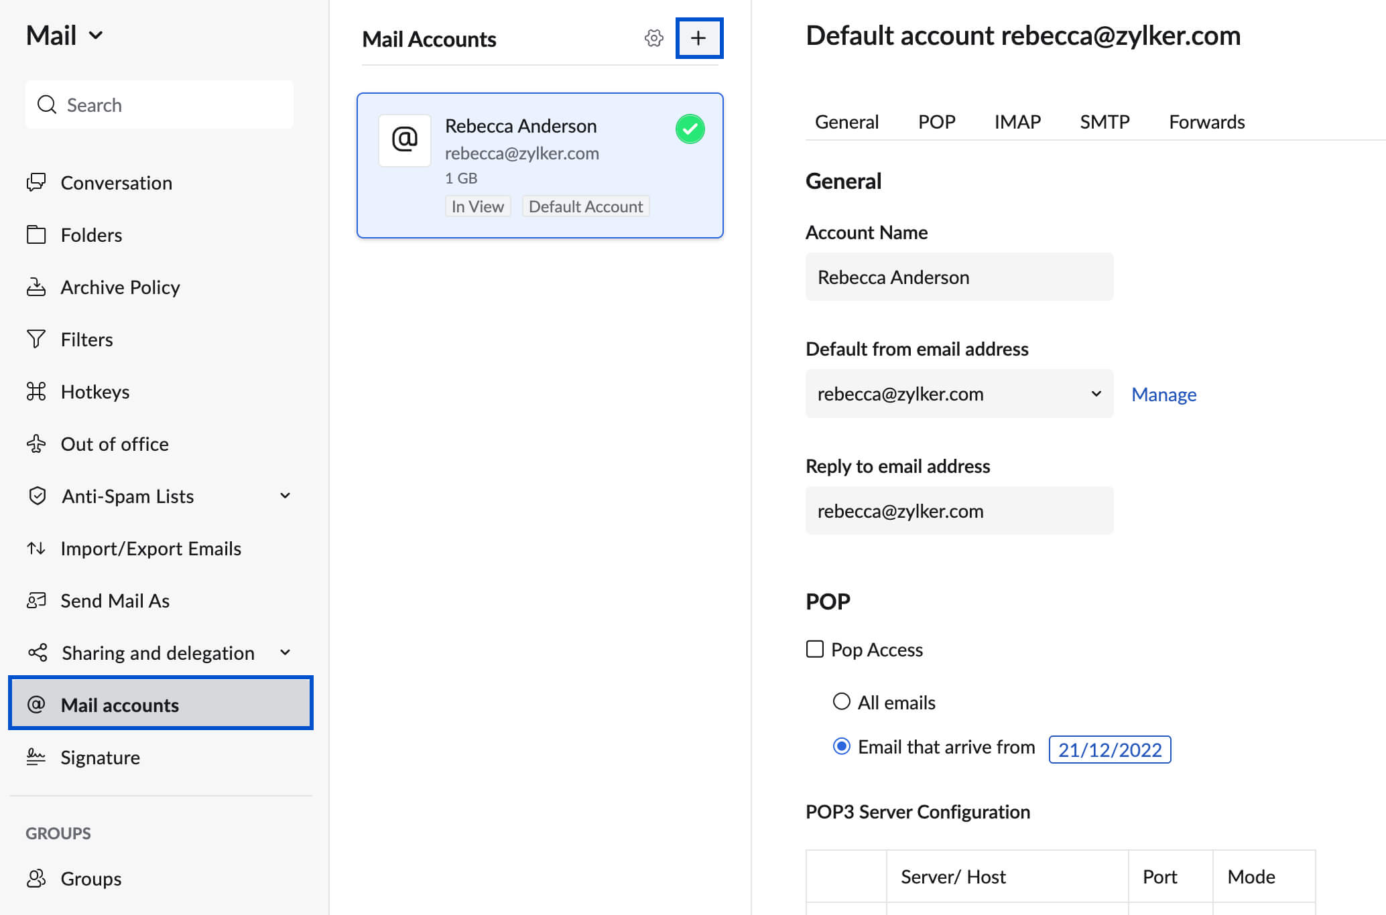The width and height of the screenshot is (1386, 915).
Task: Click the Mail accounts settings gear icon
Action: (653, 39)
